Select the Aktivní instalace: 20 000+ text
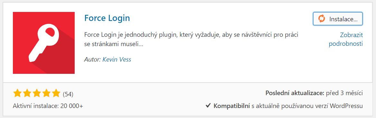This screenshot has height=118, width=376. pyautogui.click(x=48, y=106)
